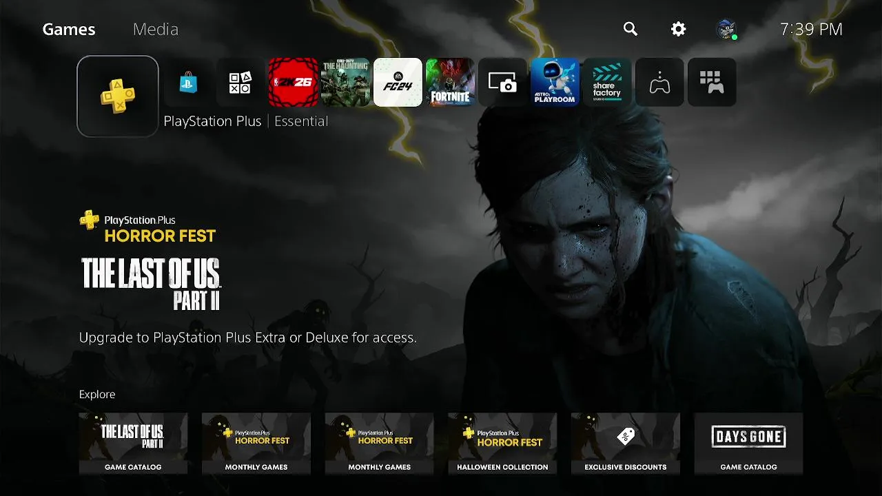Open the first Horror Fest Monthly Games card
The height and width of the screenshot is (496, 882).
tap(256, 444)
